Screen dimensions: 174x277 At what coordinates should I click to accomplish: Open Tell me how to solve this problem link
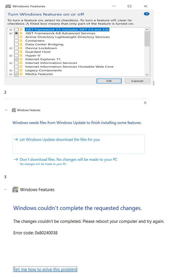tap(45, 269)
